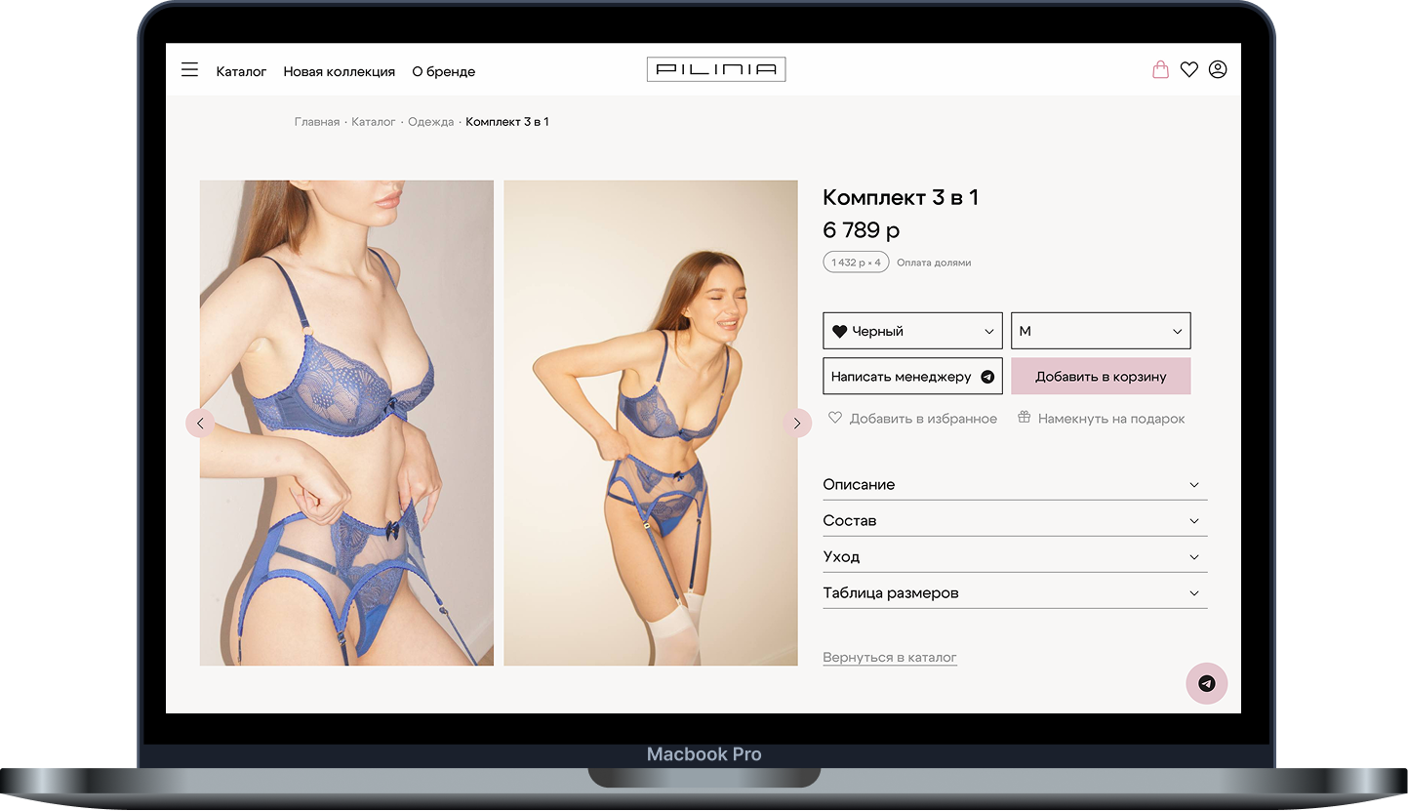The width and height of the screenshot is (1408, 811).
Task: Open Новая коллекция menu item
Action: tap(339, 71)
